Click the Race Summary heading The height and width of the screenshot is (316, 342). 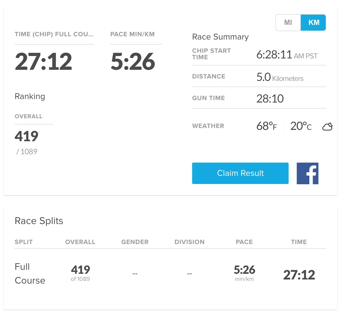pos(220,37)
